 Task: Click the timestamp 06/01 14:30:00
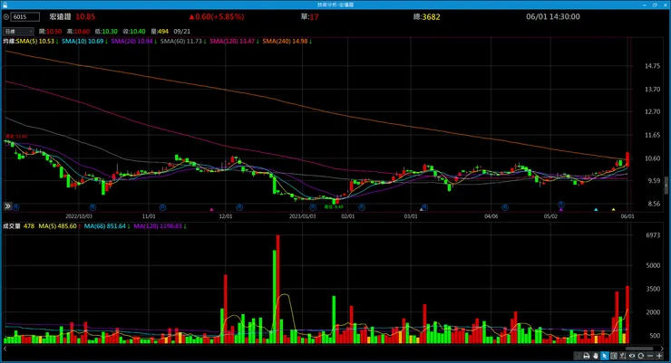[x=553, y=16]
